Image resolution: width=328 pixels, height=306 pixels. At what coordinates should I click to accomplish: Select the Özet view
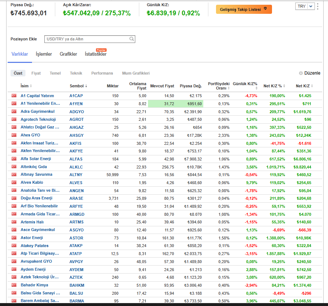tap(18, 73)
